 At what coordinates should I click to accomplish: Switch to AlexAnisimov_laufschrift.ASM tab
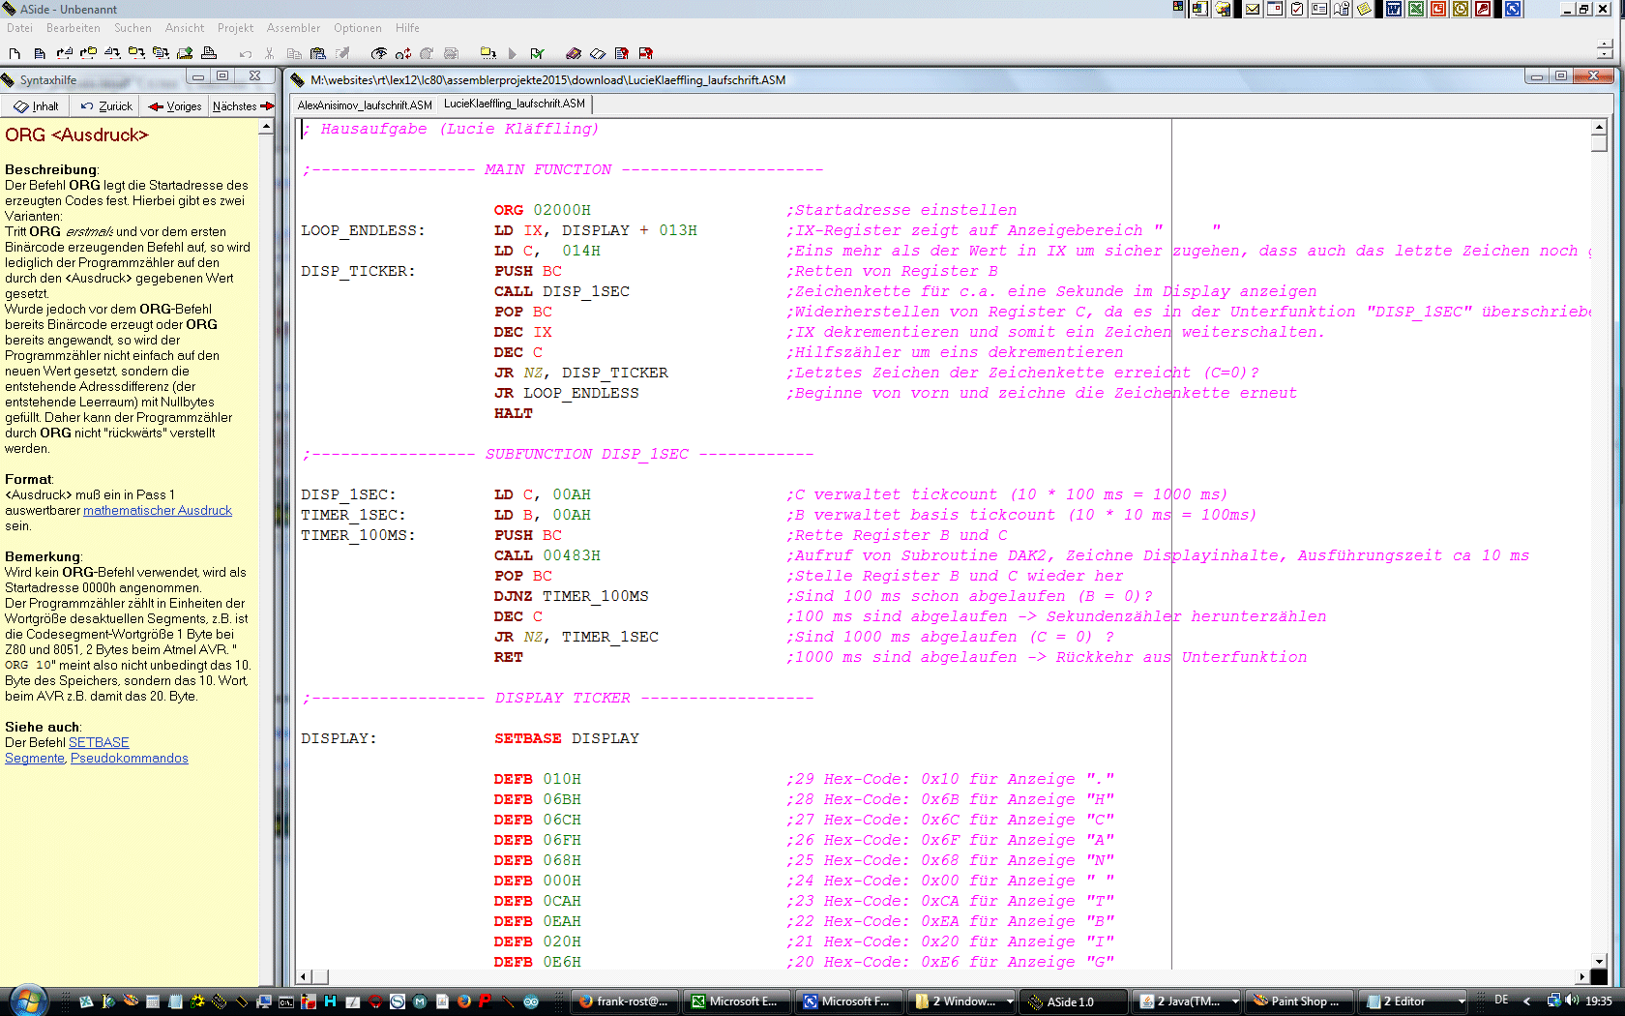point(365,105)
